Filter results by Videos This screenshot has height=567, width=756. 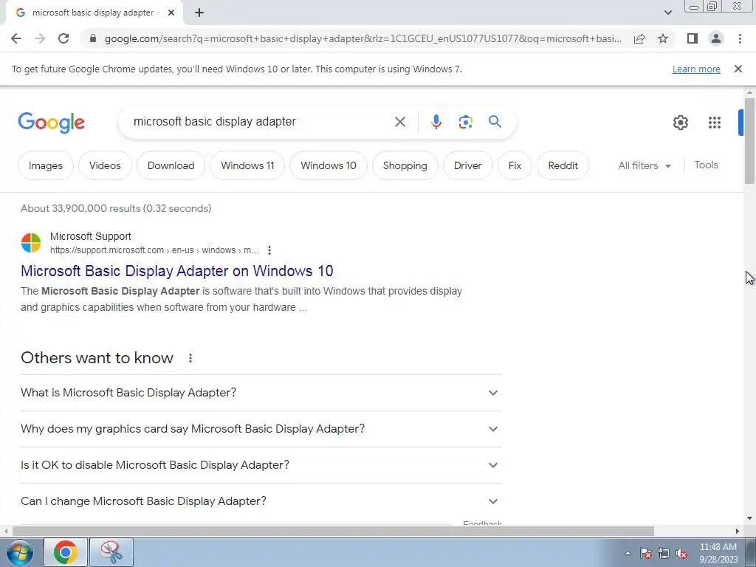[x=105, y=165]
